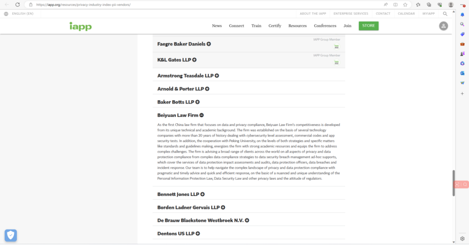
Task: Open the Certify menu
Action: (275, 26)
